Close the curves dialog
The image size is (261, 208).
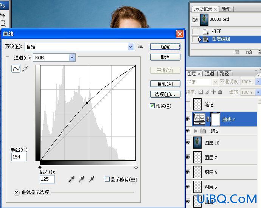[x=180, y=34]
